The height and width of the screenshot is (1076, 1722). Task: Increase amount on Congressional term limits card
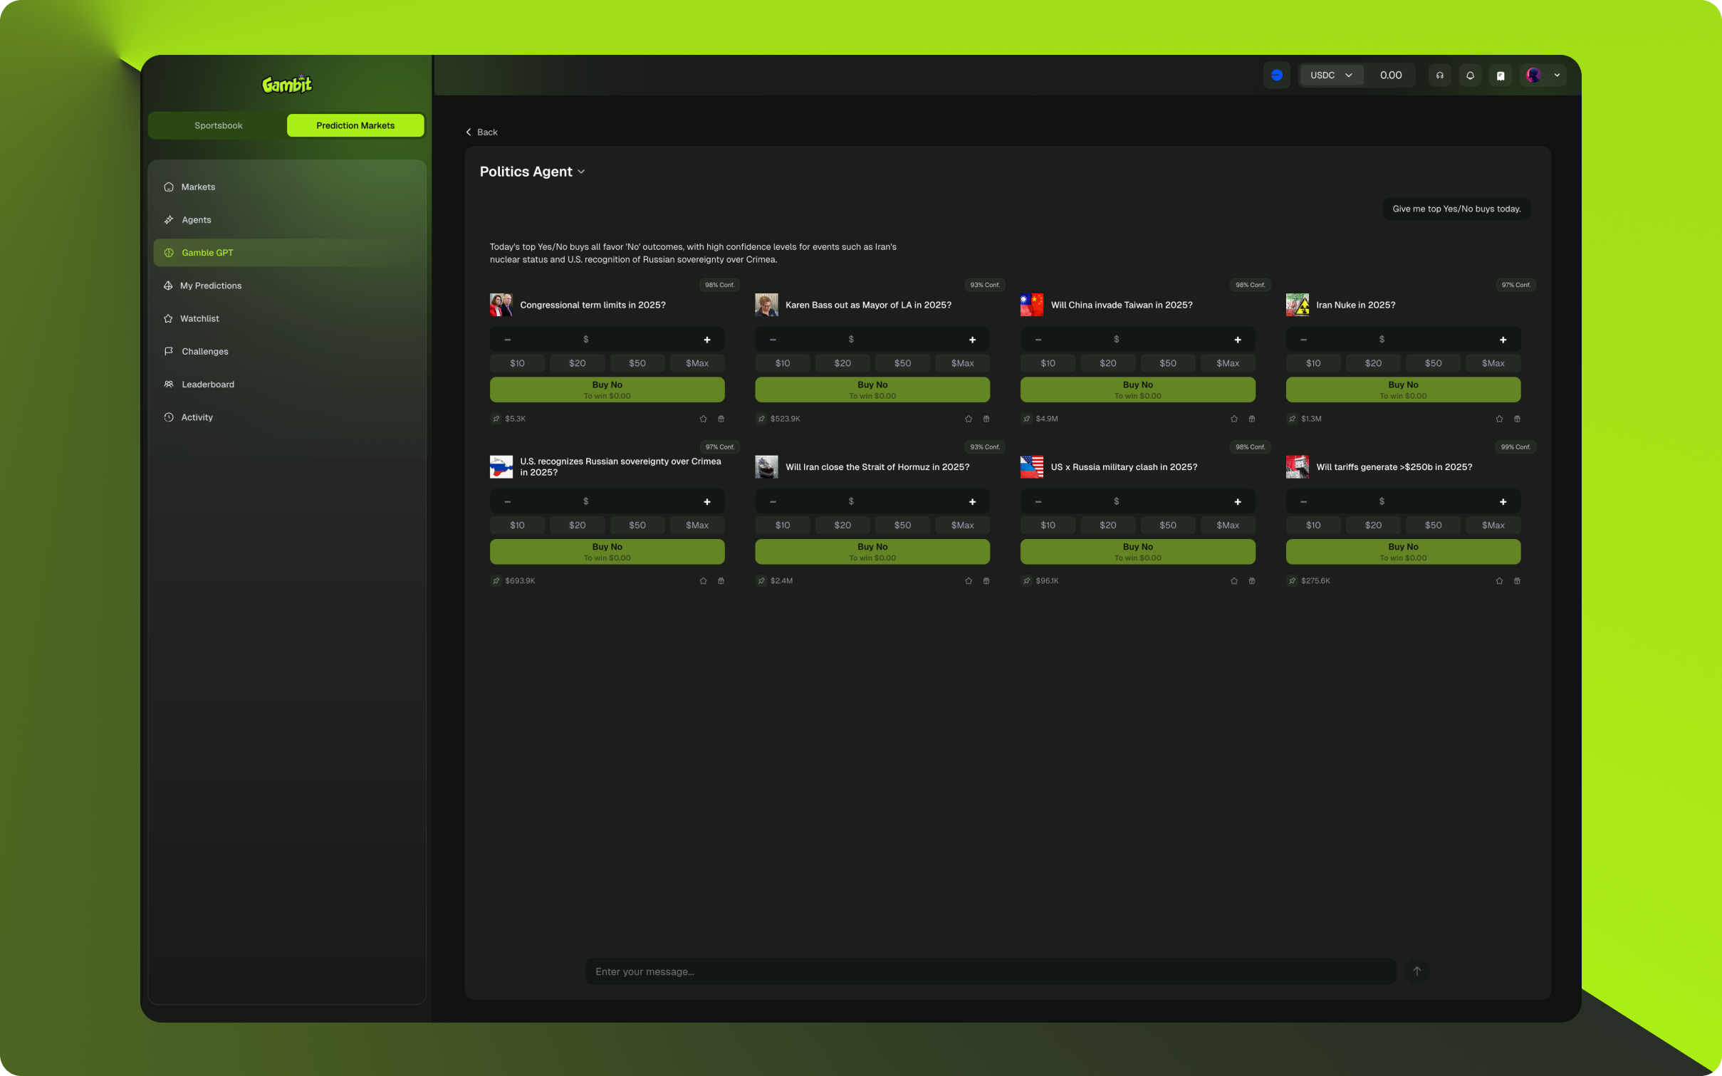(x=707, y=340)
